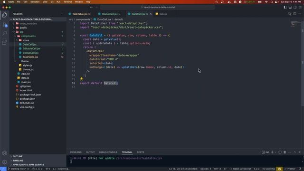Open the Source Control view

pos(5,24)
